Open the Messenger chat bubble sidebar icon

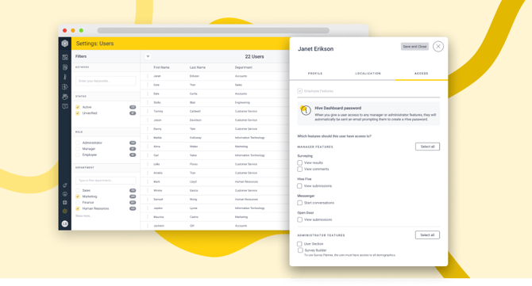point(65,107)
